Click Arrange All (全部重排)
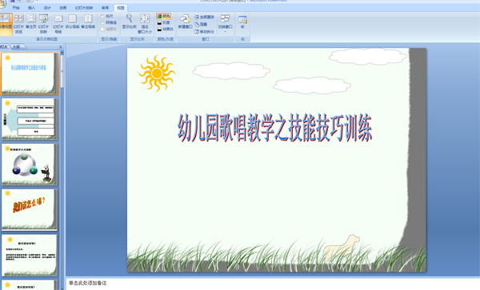The width and height of the screenshot is (480, 290). tap(204, 17)
